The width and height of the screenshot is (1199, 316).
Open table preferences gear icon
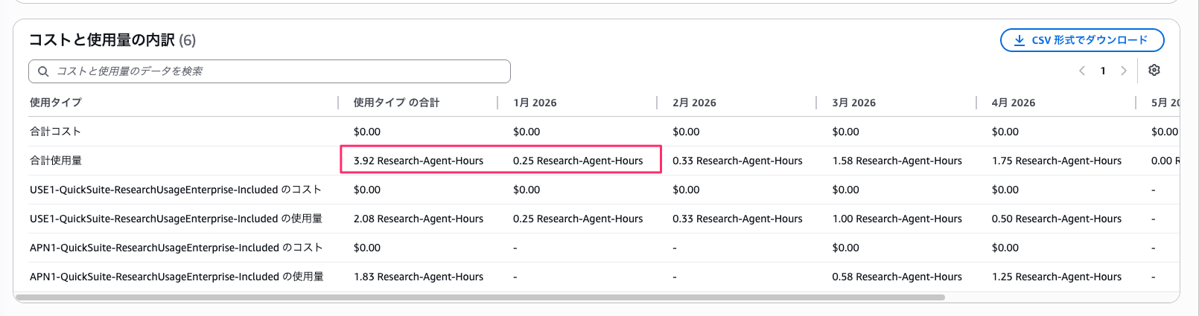[1154, 70]
